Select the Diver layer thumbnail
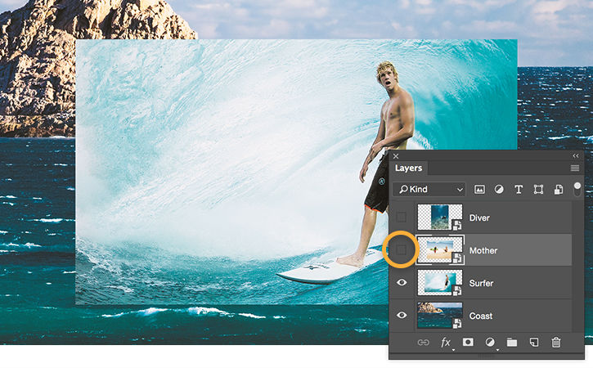Viewport: 593px width, 368px height. tap(440, 217)
